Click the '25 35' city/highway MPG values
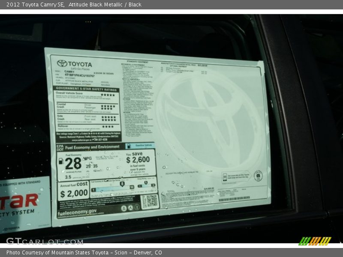The image size is (343, 257). (92, 166)
